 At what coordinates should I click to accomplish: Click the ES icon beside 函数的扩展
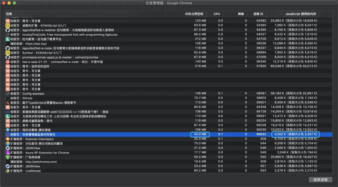point(8,25)
